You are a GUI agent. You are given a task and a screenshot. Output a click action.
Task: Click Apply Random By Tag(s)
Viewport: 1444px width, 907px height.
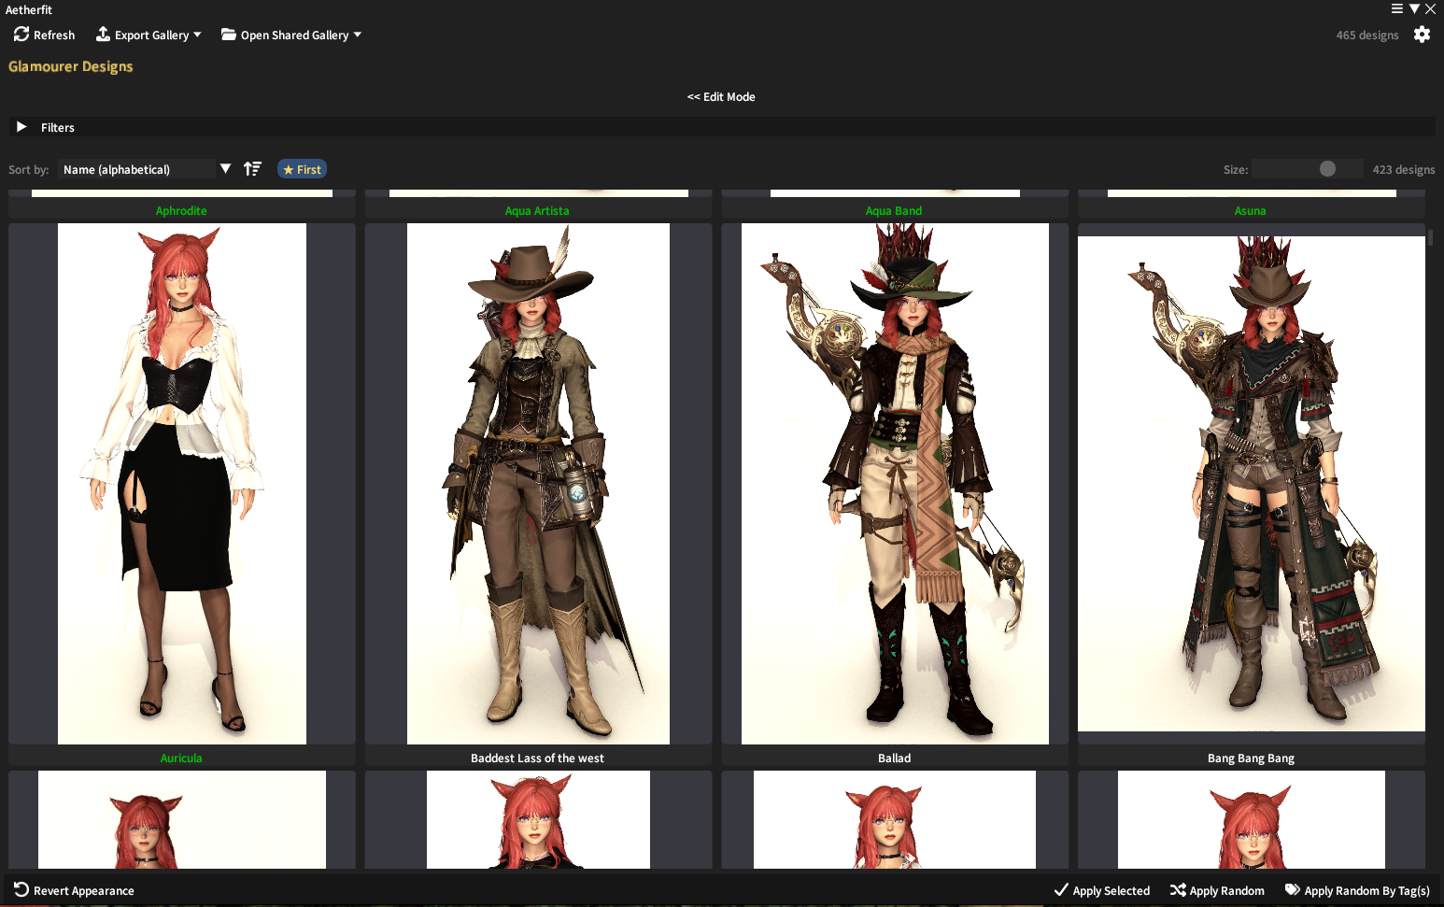[1357, 890]
